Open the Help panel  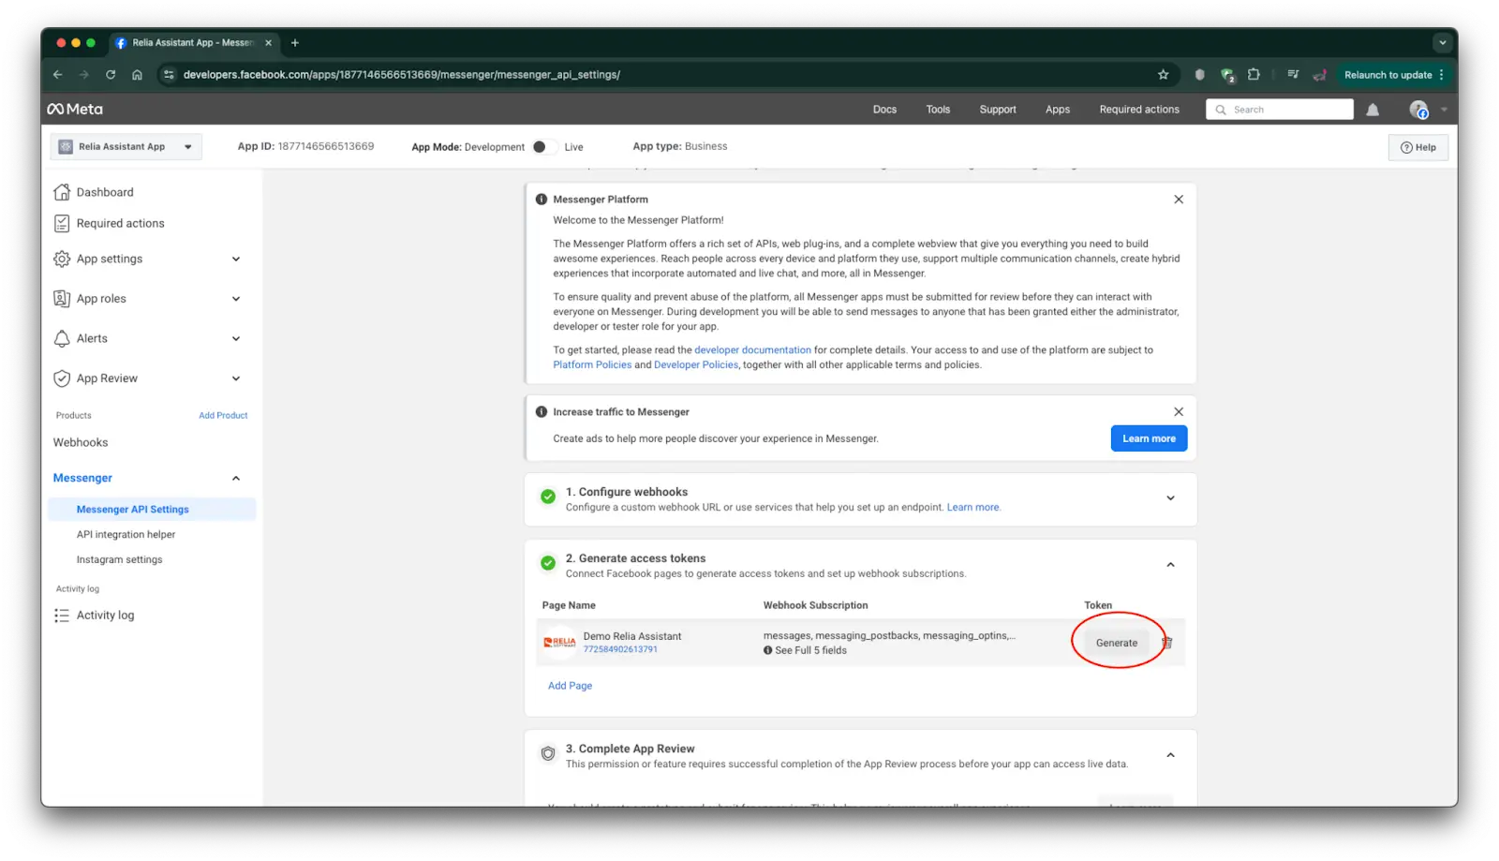coord(1417,147)
